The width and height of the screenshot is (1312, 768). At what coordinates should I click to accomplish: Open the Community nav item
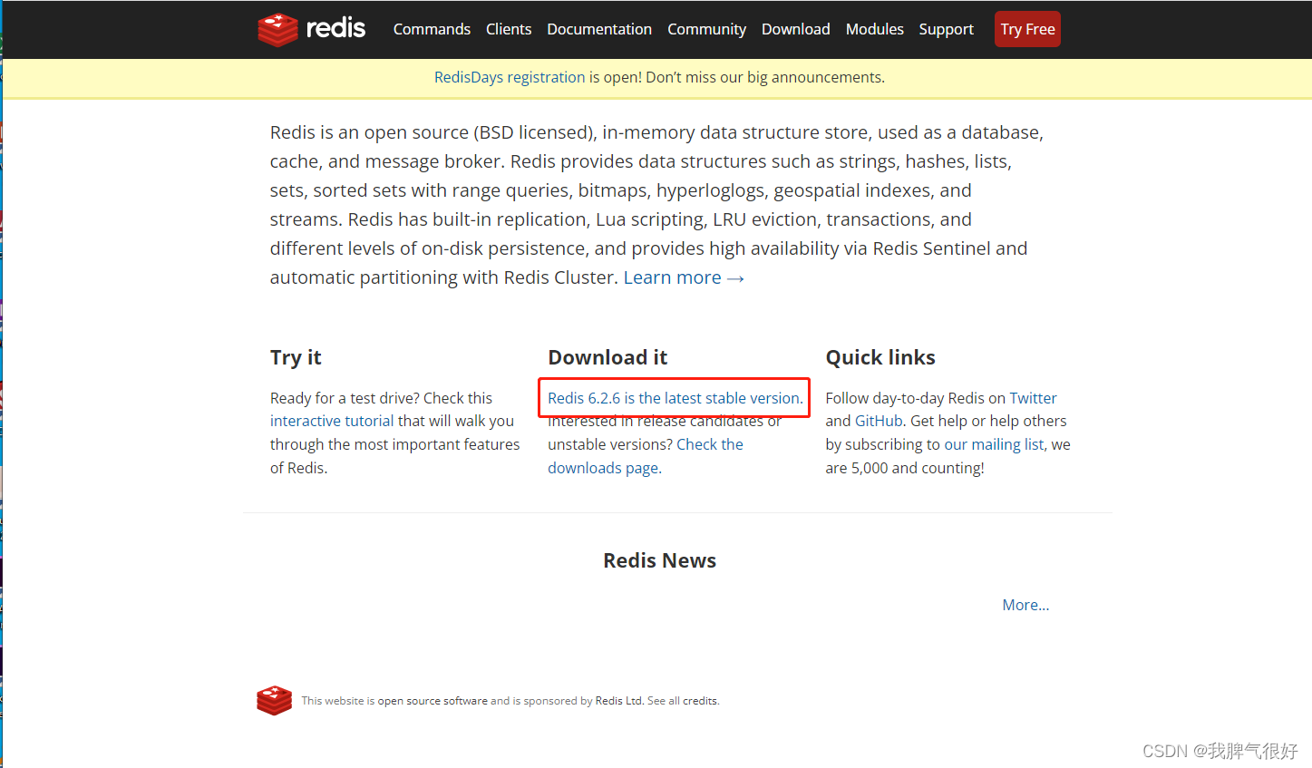pos(706,29)
